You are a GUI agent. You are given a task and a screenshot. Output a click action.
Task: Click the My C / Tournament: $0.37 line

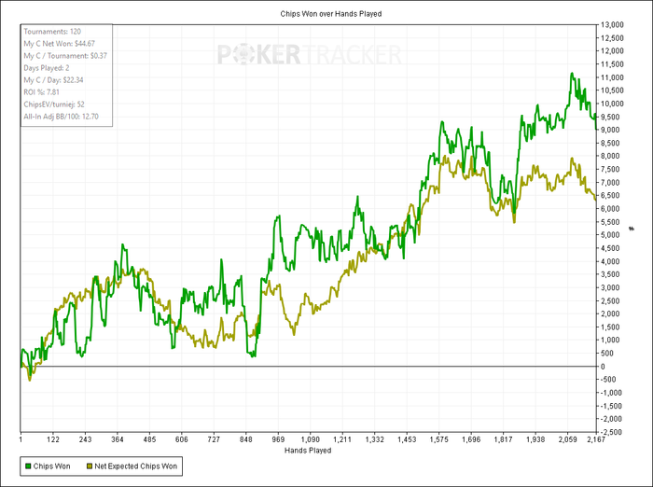click(65, 56)
